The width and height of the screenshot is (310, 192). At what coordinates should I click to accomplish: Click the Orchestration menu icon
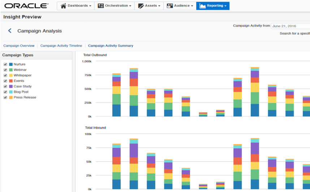[x=101, y=6]
